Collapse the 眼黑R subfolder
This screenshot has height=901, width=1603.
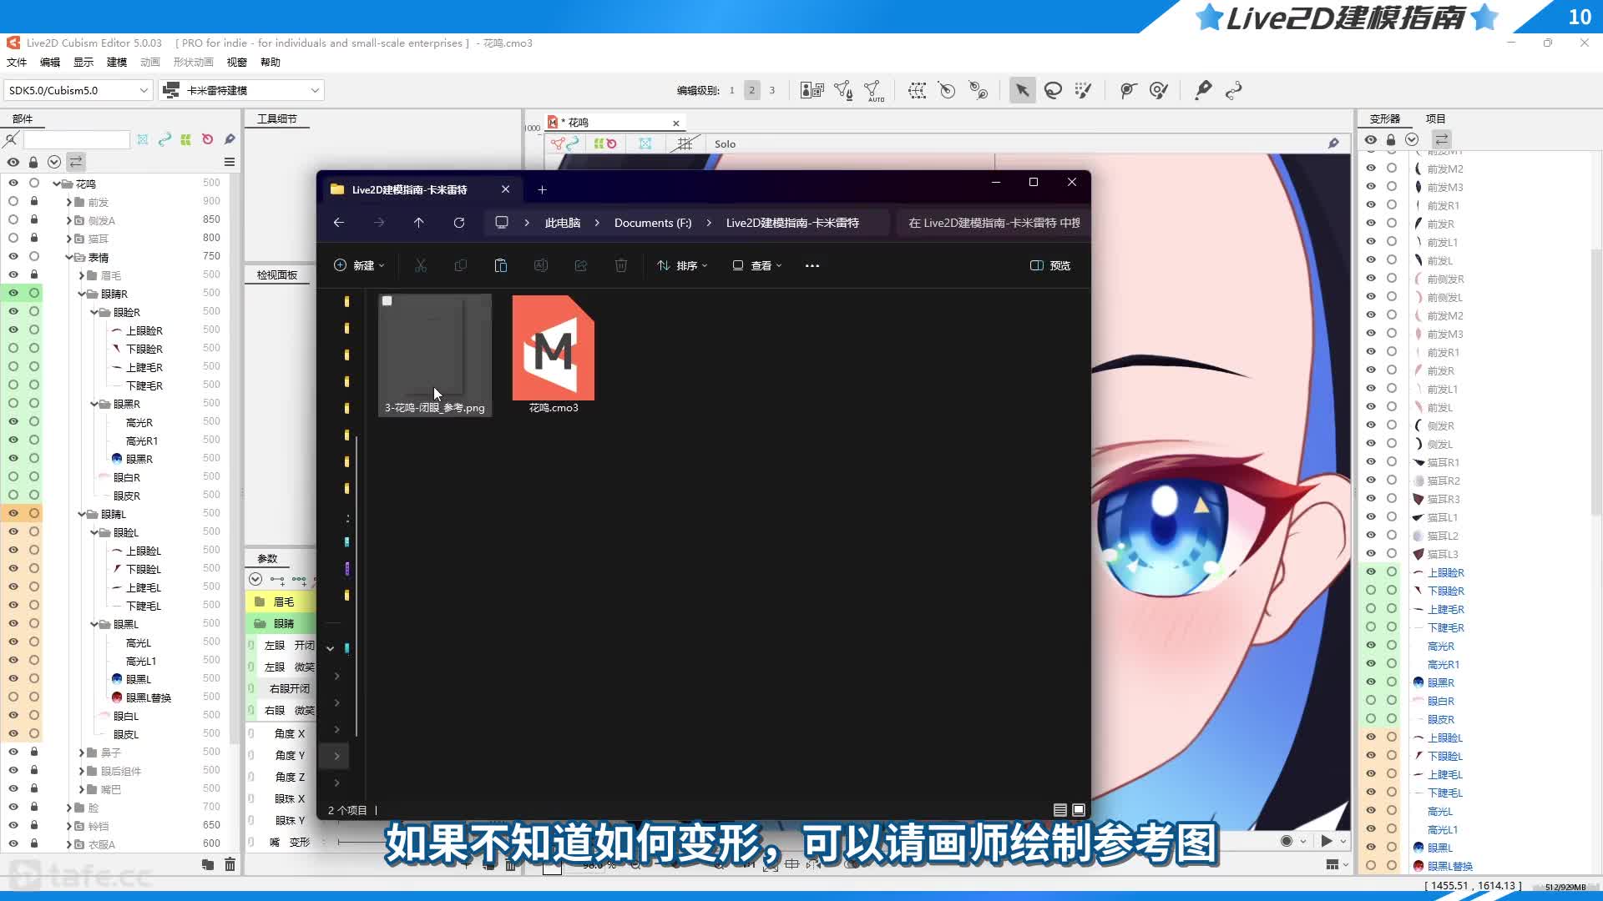(x=94, y=404)
